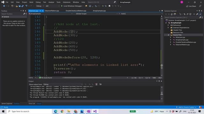Switch to the ArrayExample.cpp editor tab
Screen dimensions: 204x114
99,11
